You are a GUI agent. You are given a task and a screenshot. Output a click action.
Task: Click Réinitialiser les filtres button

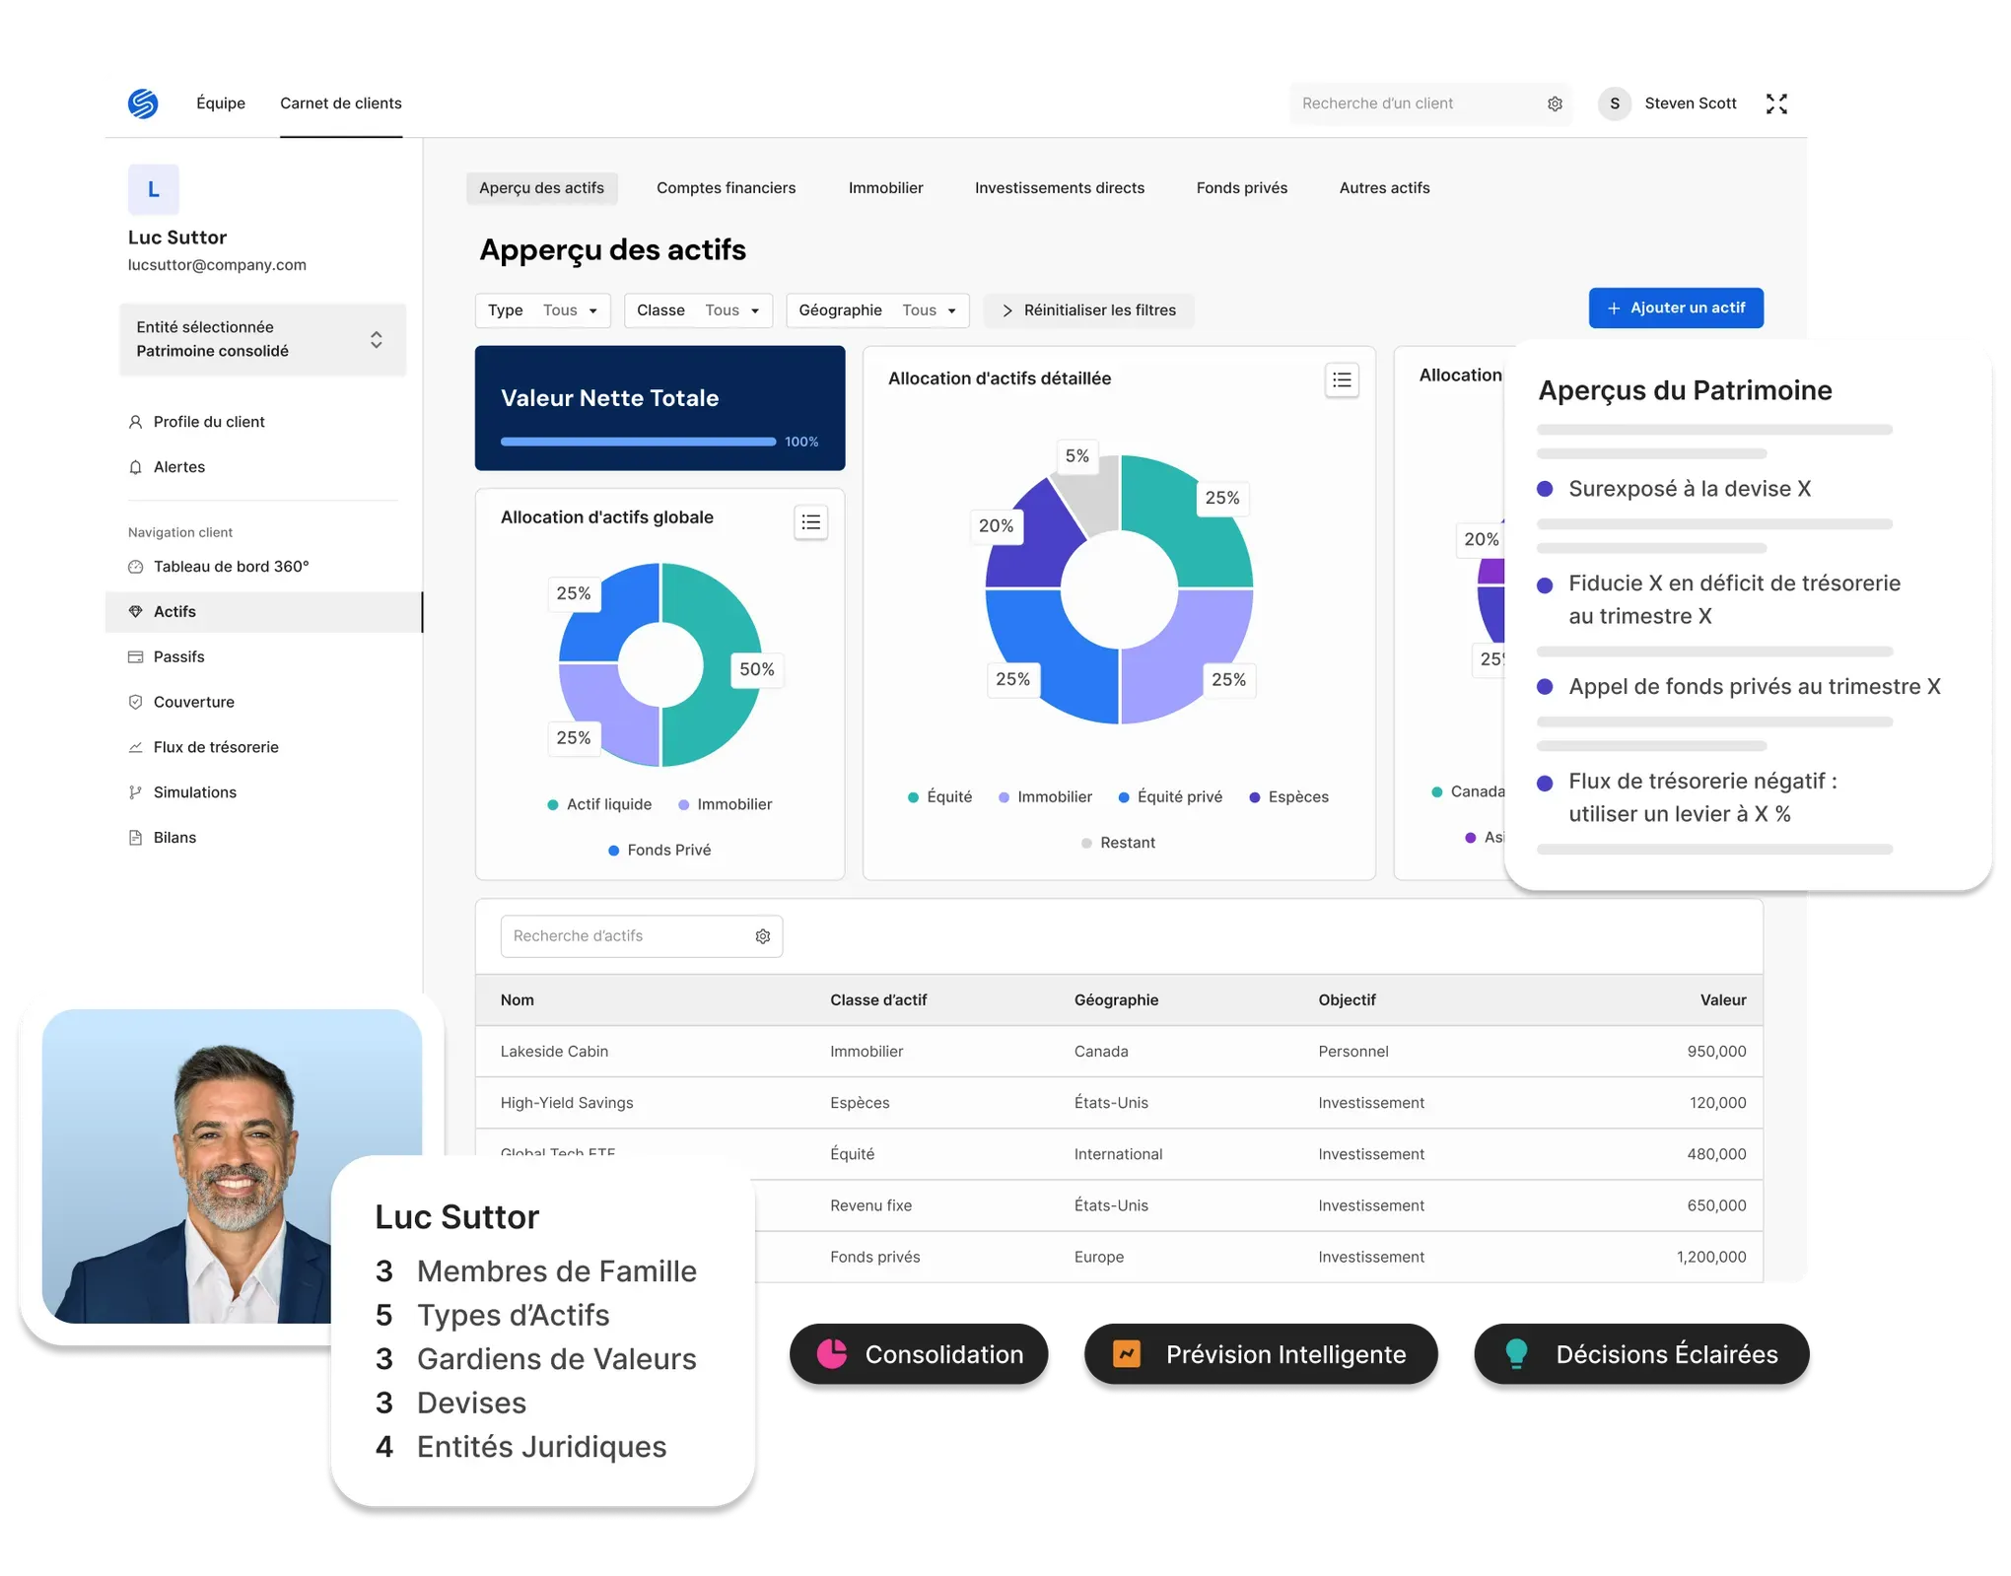pyautogui.click(x=1088, y=310)
